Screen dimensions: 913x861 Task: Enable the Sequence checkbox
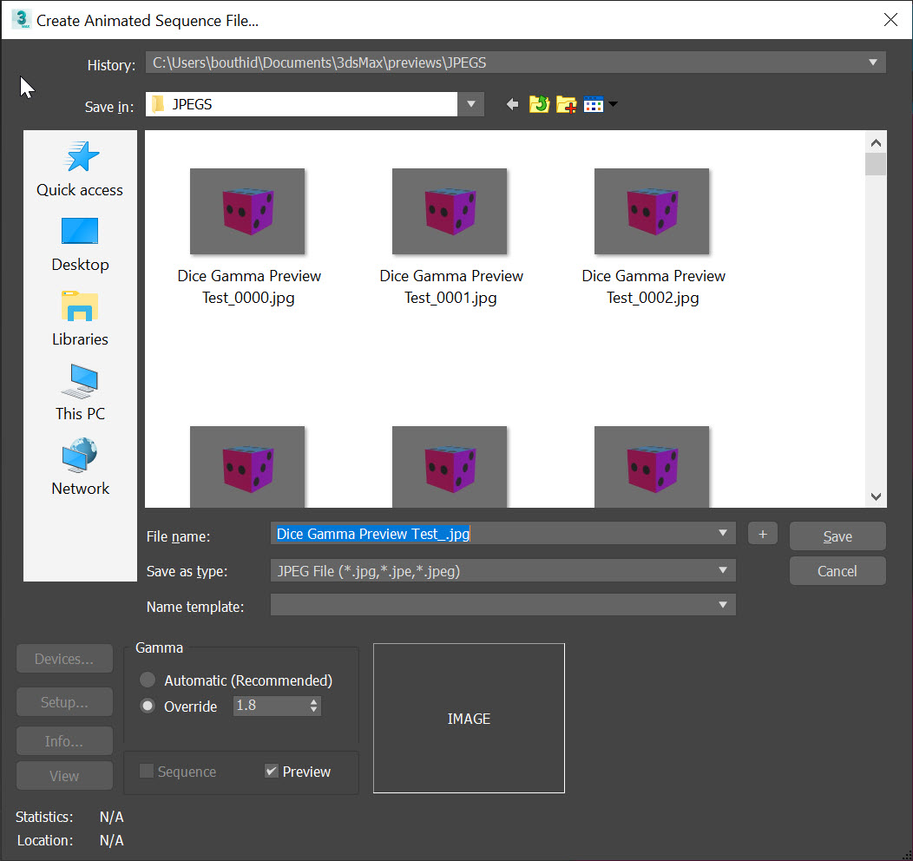[146, 772]
